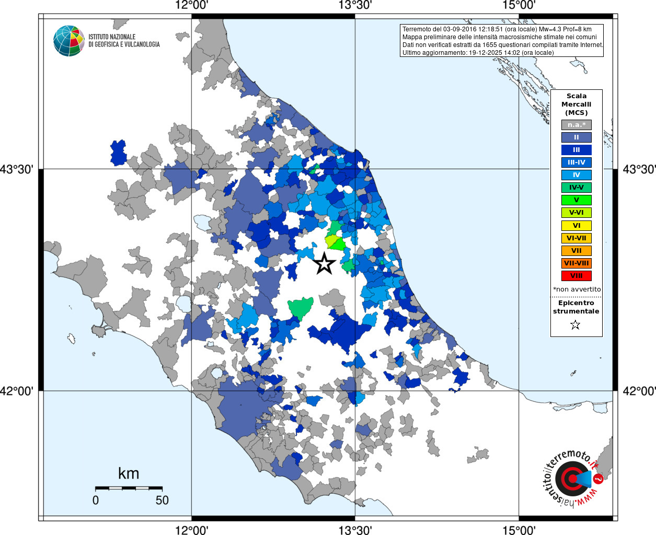The image size is (656, 535).
Task: Click the *non avvertito note
Action: coord(577,289)
